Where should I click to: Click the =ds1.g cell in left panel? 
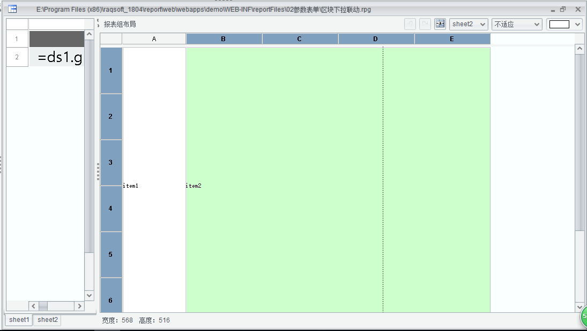pyautogui.click(x=57, y=57)
